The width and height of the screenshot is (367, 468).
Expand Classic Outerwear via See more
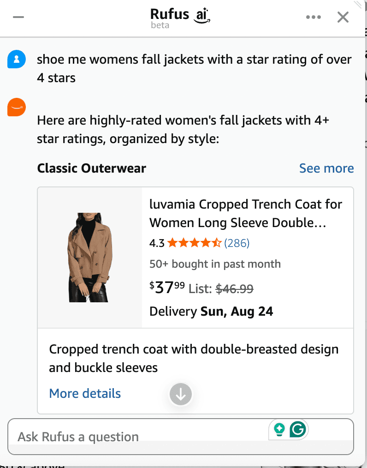coord(326,168)
